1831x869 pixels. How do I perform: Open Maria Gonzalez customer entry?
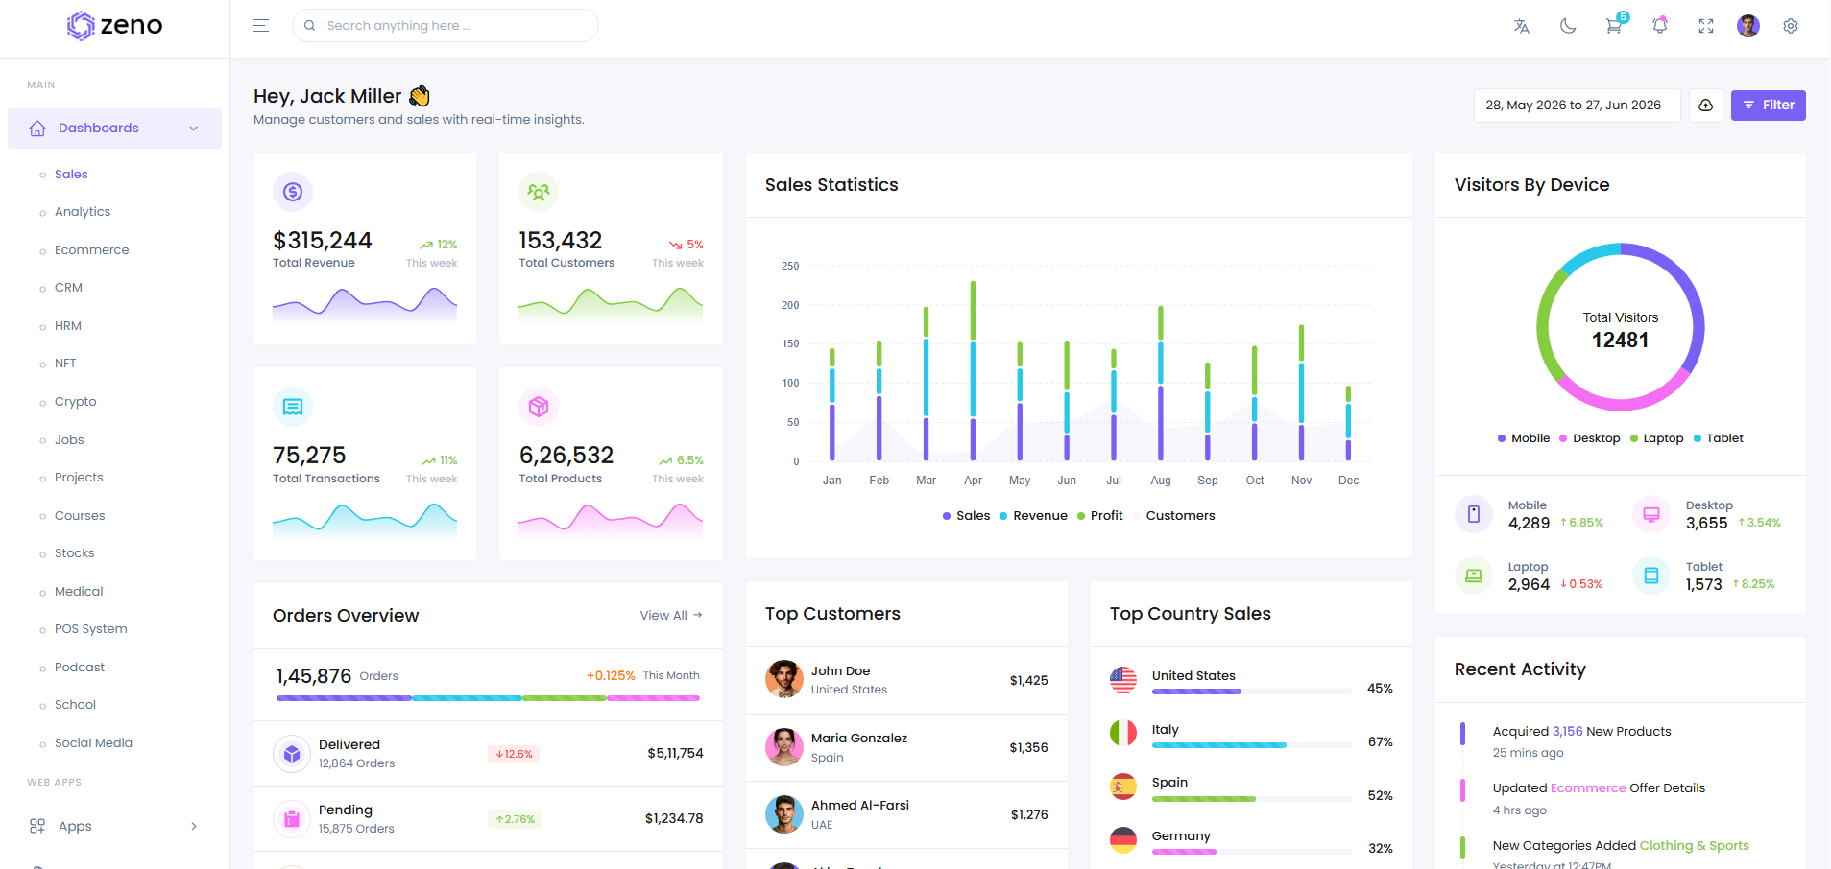coord(906,747)
